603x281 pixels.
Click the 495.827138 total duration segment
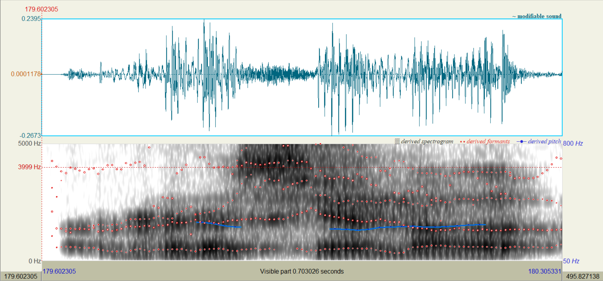click(583, 276)
